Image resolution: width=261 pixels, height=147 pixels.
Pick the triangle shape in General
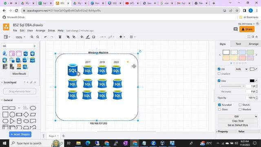click(x=12, y=121)
